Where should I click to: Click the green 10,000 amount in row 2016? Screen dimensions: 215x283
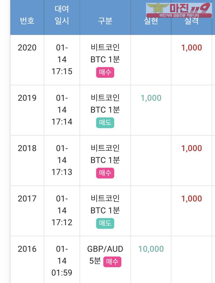[151, 249]
